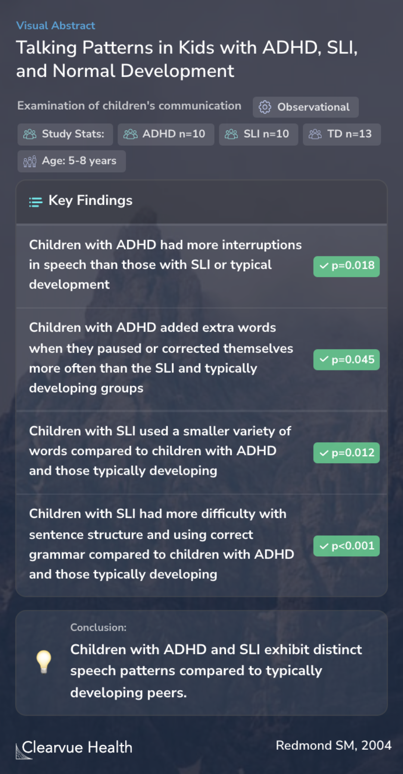This screenshot has width=403, height=774.
Task: Select the ADHD interruptions in speech finding
Action: coord(165,265)
